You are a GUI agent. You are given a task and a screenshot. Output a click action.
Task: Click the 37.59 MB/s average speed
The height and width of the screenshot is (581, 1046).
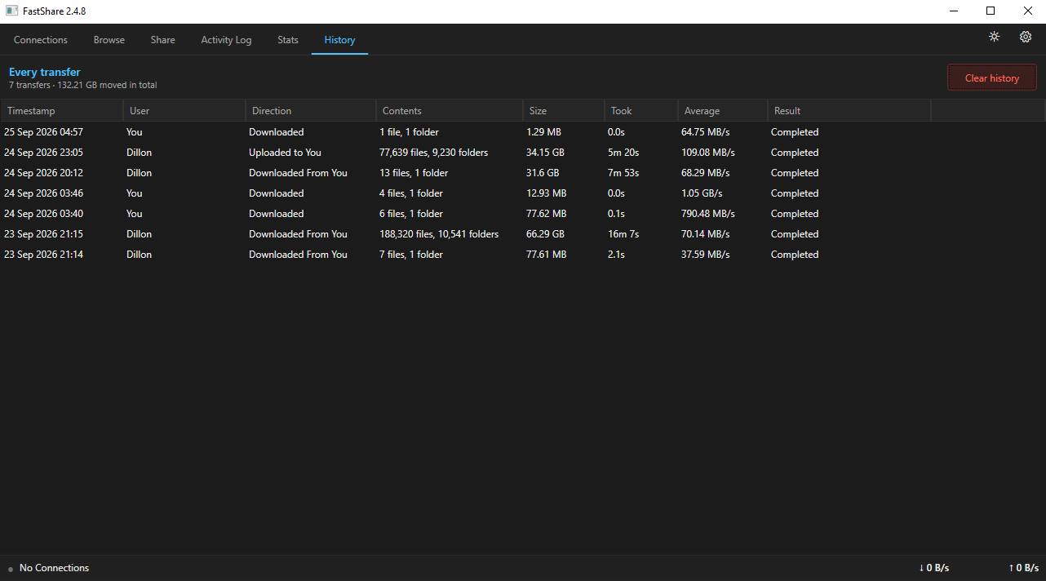(x=706, y=255)
